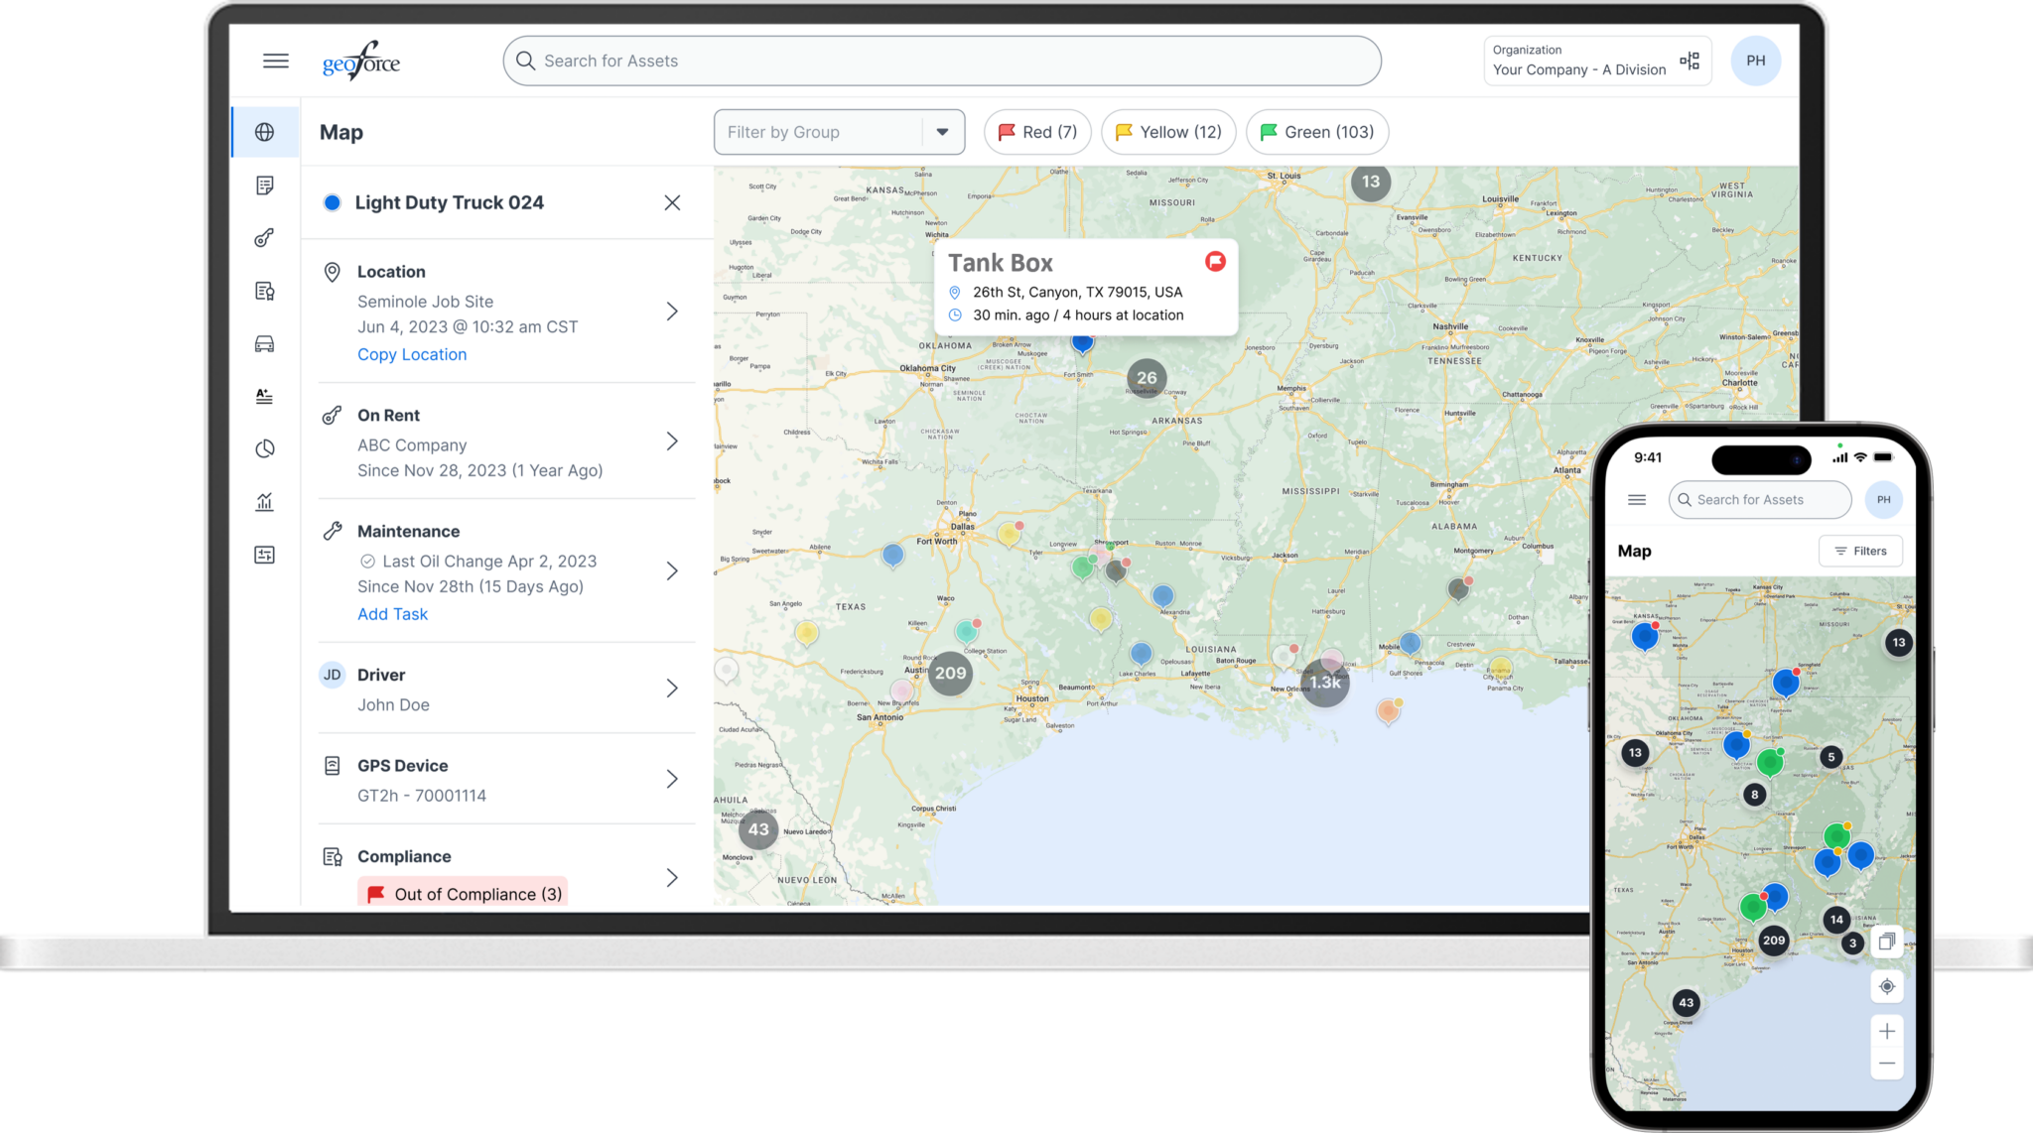Select the key-shaped rentals icon in sidebar
Viewport: 2033px width, 1133px height.
coord(264,236)
